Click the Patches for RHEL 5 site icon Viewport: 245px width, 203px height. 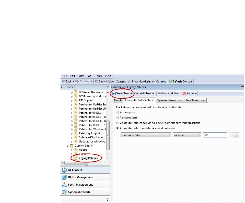tap(76, 113)
